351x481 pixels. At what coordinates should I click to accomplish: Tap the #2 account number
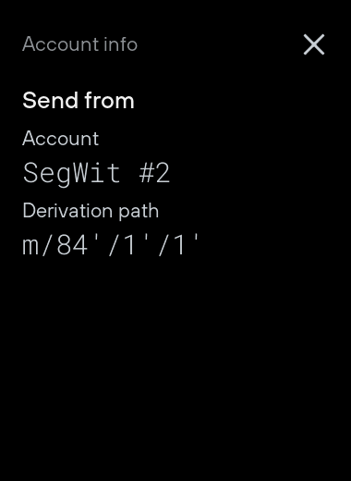[154, 173]
